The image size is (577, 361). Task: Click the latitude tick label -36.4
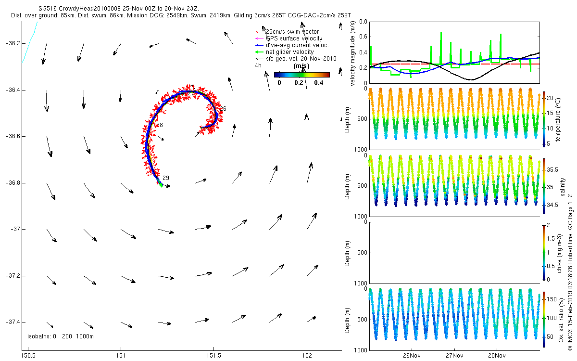12,90
